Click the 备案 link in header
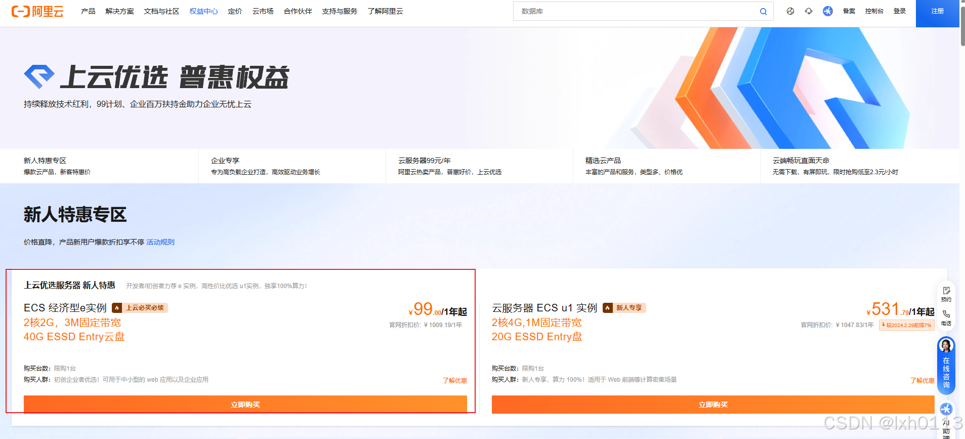Viewport: 965px width, 439px height. tap(849, 11)
